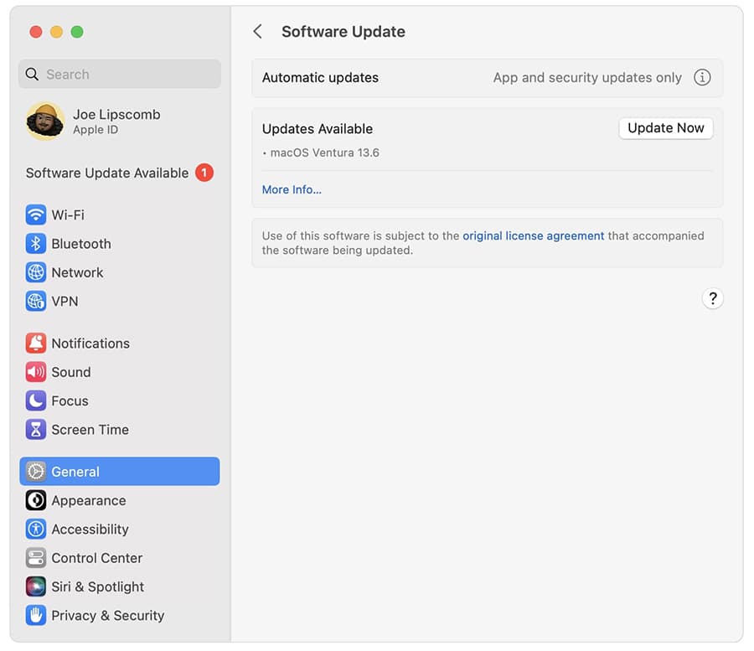Click the Appearance icon in sidebar
Image resolution: width=754 pixels, height=651 pixels.
[x=35, y=500]
